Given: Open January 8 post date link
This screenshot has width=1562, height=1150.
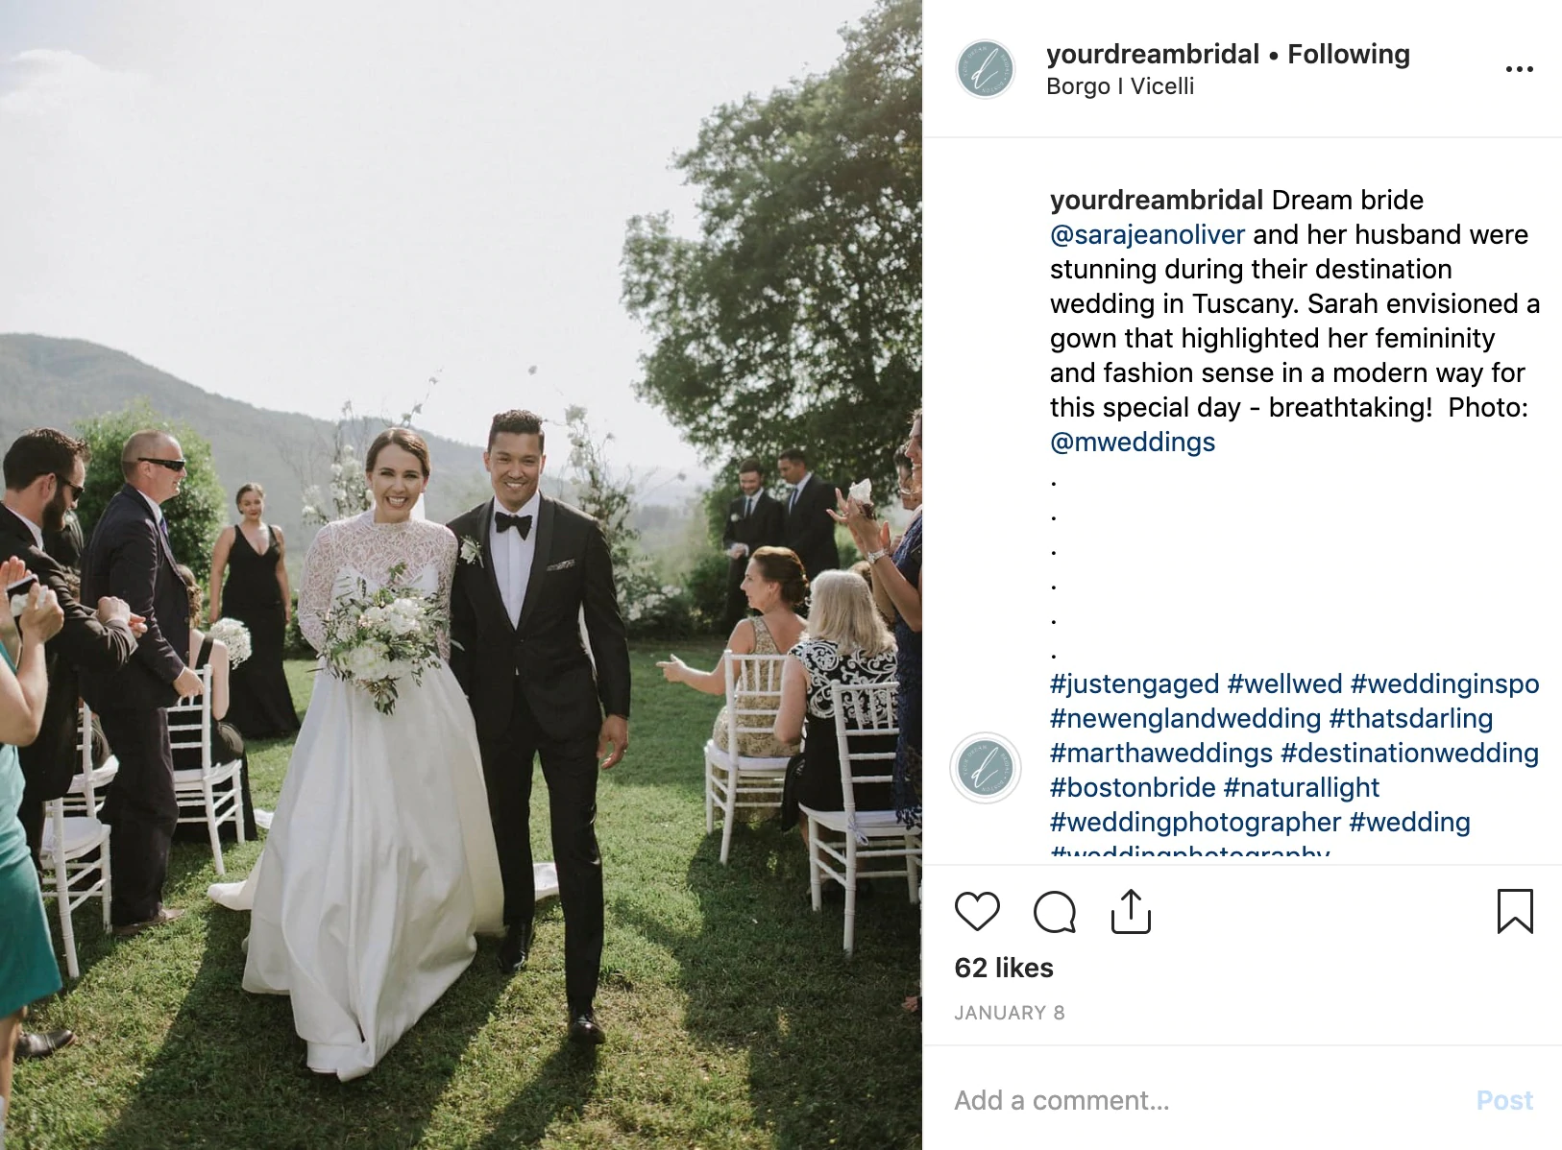Looking at the screenshot, I should click(x=1010, y=1013).
